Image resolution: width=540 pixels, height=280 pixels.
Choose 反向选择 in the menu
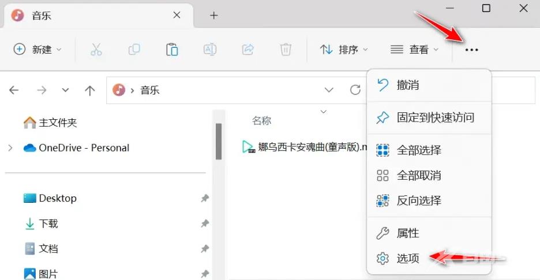pyautogui.click(x=429, y=200)
